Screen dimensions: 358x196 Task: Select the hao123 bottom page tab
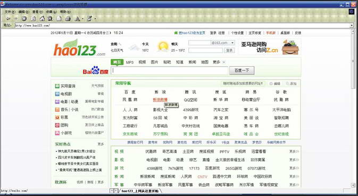140,191
